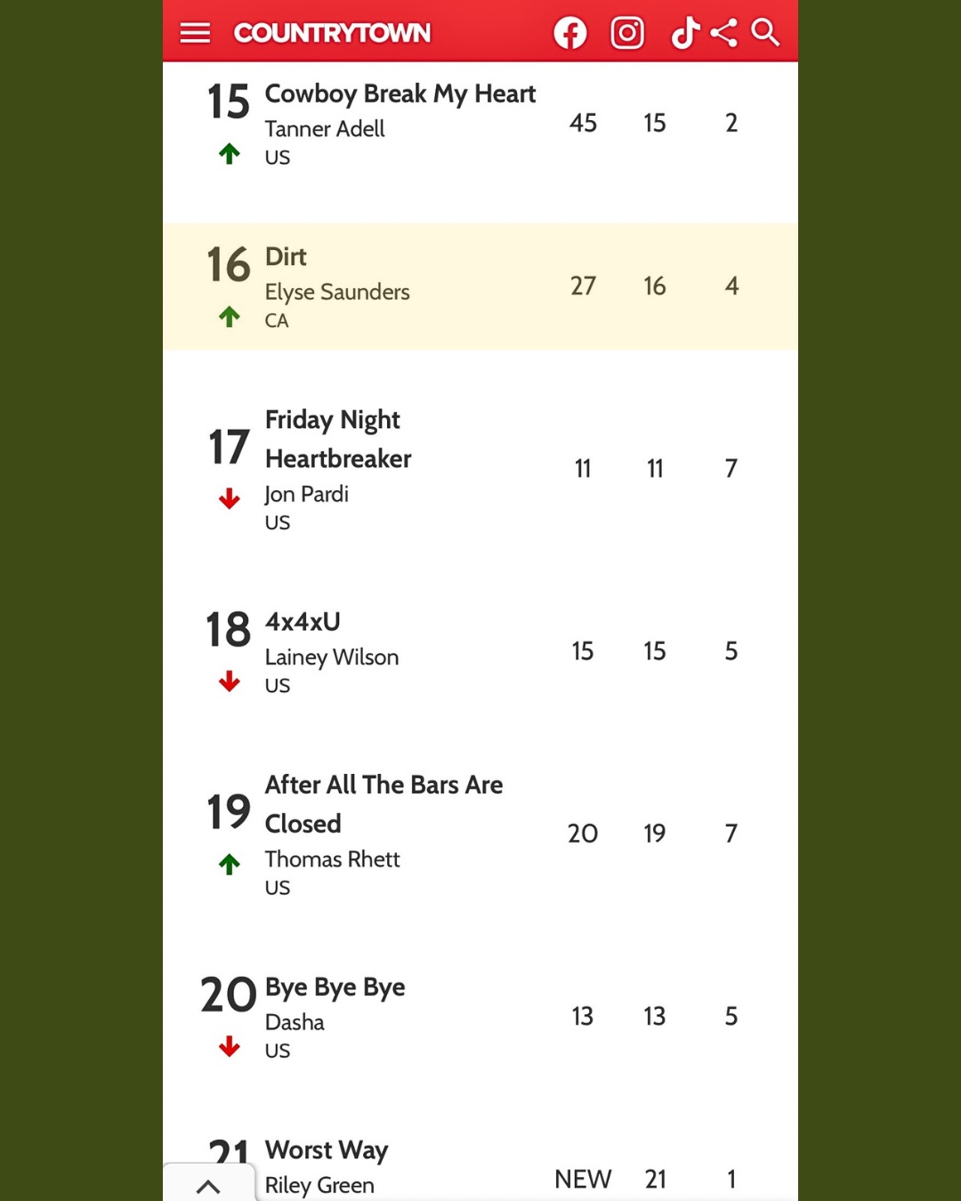Open the Instagram icon in header
Image resolution: width=961 pixels, height=1201 pixels.
[x=627, y=33]
